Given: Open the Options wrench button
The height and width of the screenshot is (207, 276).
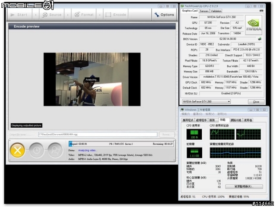Looking at the screenshot, I should tap(164, 15).
